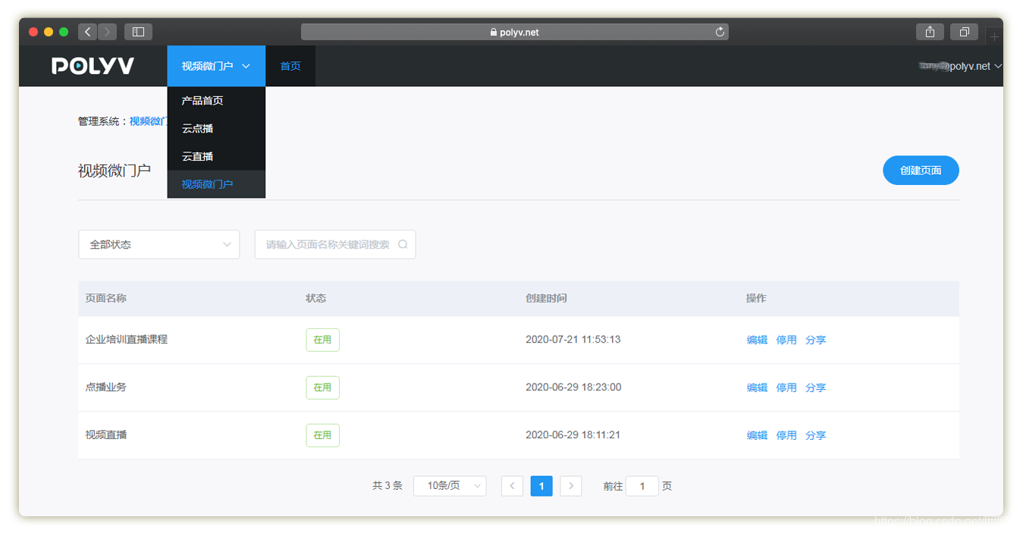Open the 10条/页 page size dropdown
The image size is (1023, 536).
point(450,486)
